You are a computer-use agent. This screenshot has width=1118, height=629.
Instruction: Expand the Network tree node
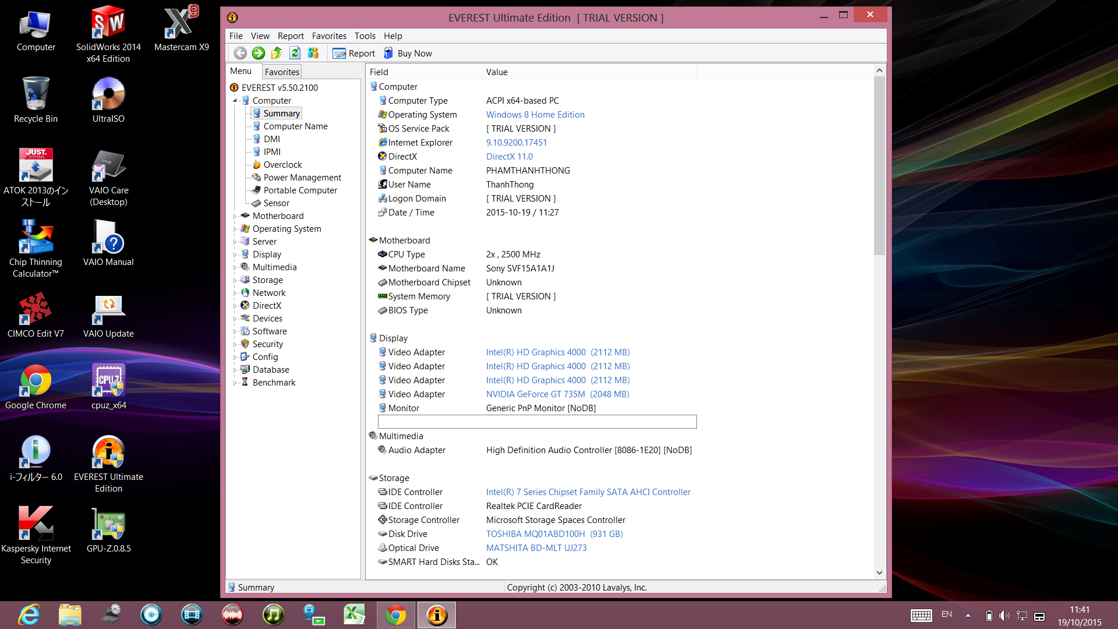235,293
